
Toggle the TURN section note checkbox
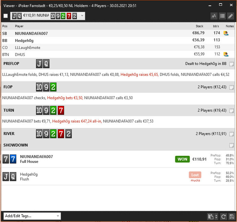tap(231, 111)
